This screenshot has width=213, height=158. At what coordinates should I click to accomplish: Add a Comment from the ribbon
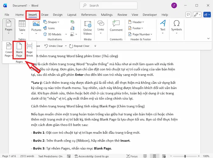116,26
